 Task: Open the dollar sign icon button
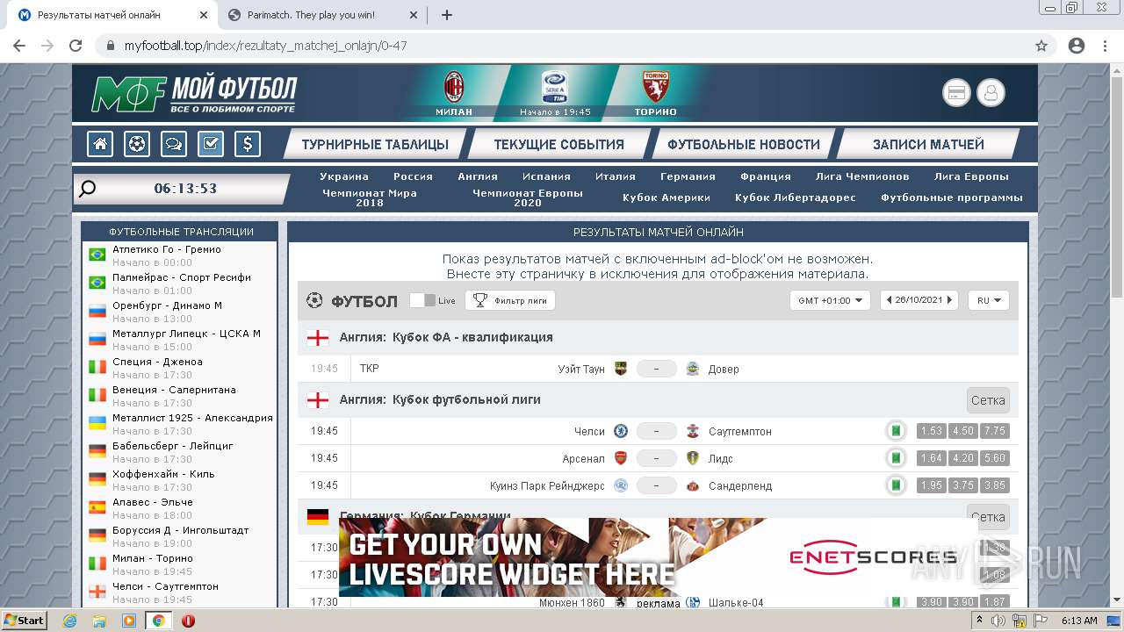tap(248, 144)
